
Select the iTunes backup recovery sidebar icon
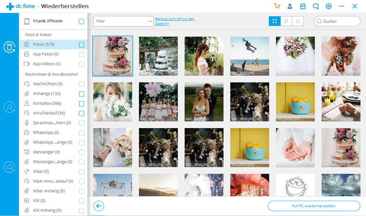coord(9,107)
